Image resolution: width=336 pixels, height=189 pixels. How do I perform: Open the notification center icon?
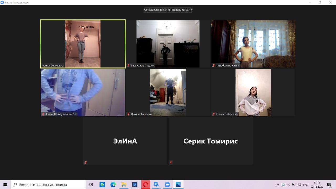(329, 185)
